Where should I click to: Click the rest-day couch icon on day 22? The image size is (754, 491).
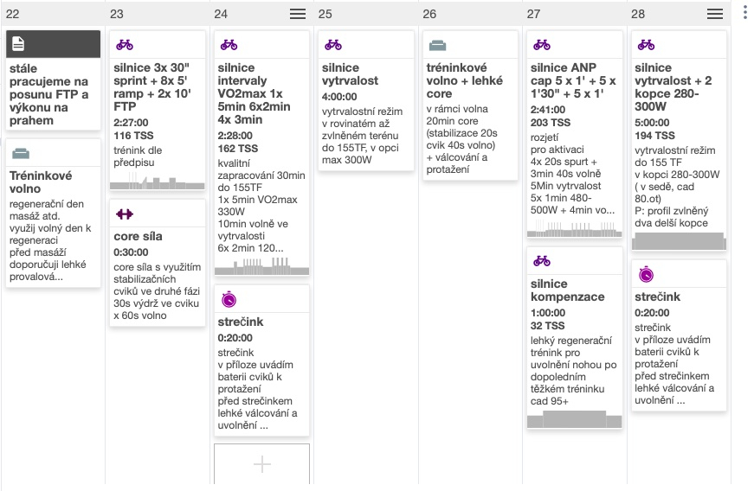[21, 154]
